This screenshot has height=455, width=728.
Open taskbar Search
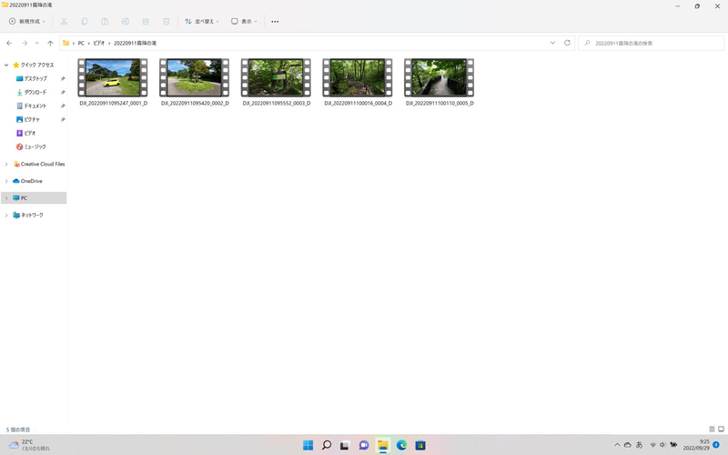pyautogui.click(x=327, y=445)
